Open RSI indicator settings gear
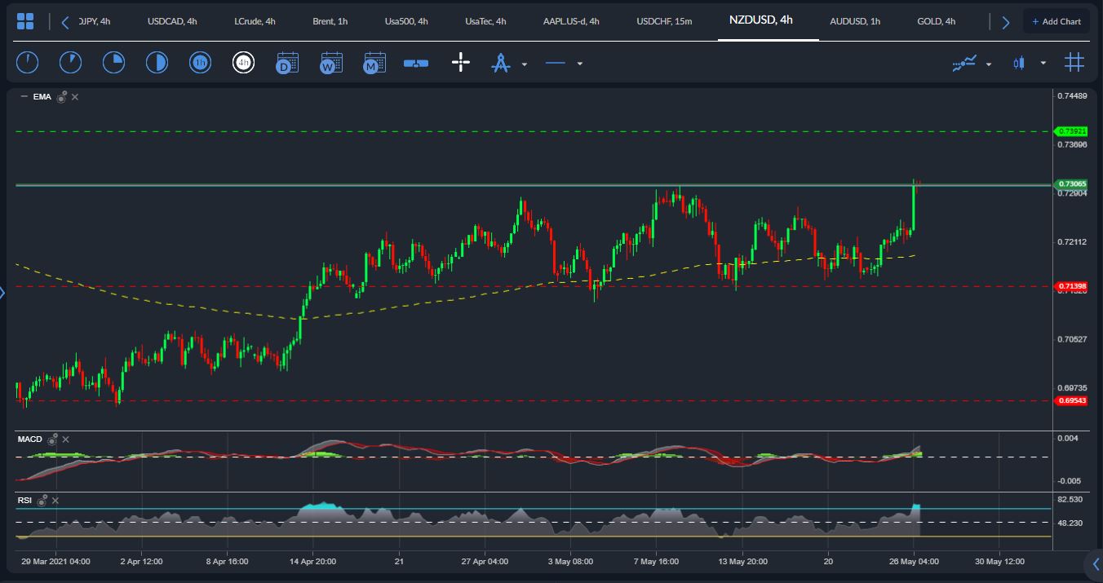 point(42,499)
